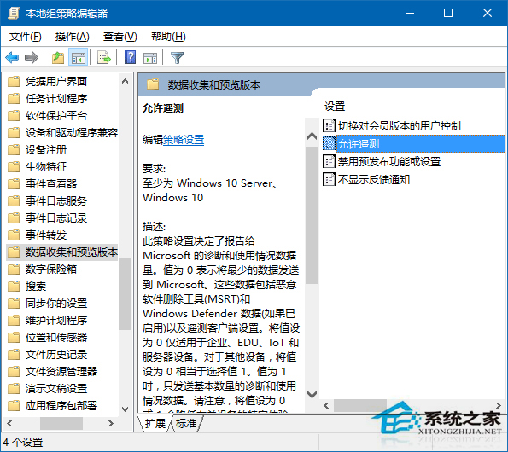Viewport: 508px width, 452px height.
Task: Click tree pane scroll left arrow
Action: [9, 423]
